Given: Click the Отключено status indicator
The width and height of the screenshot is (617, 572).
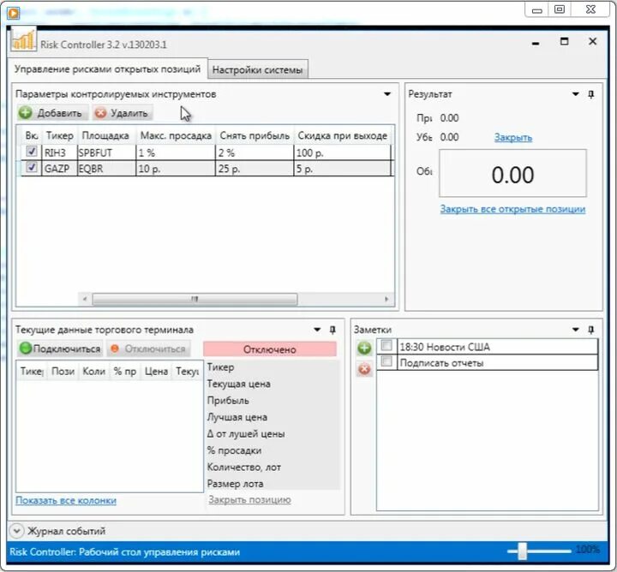Looking at the screenshot, I should tap(270, 349).
